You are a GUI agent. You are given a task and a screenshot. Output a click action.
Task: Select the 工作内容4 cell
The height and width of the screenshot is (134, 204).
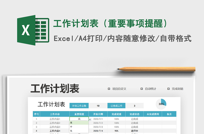pos(55,131)
